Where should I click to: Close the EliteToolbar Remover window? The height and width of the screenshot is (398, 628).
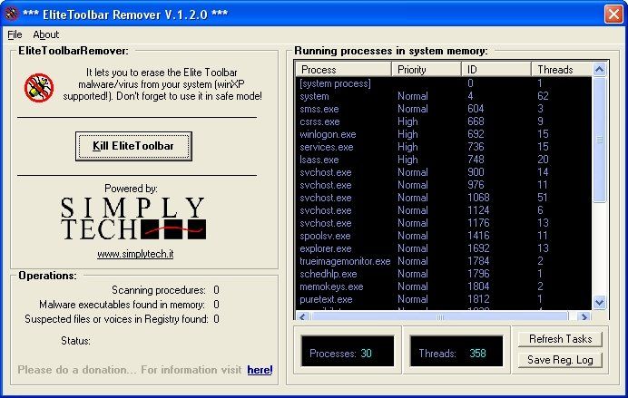(613, 14)
